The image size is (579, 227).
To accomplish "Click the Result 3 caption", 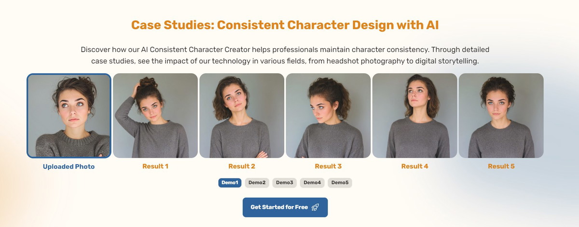I will pos(328,166).
